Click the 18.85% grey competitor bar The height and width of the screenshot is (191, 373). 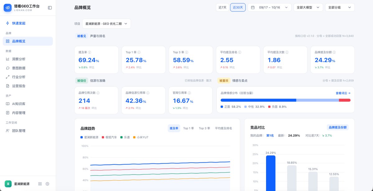coord(292,178)
